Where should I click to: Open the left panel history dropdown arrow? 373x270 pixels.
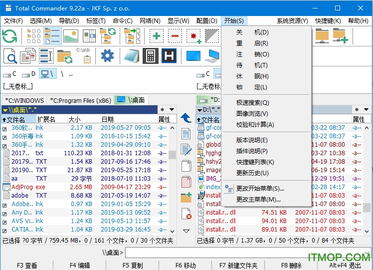tap(172, 110)
